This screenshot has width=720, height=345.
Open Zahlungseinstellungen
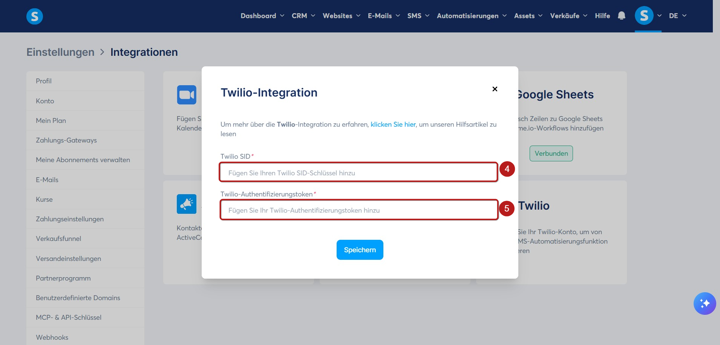coord(85,219)
